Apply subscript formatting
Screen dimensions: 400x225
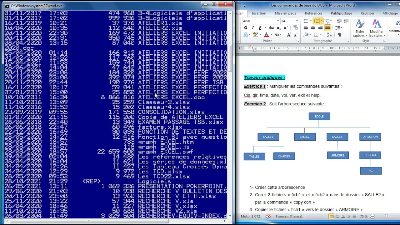tap(278, 28)
